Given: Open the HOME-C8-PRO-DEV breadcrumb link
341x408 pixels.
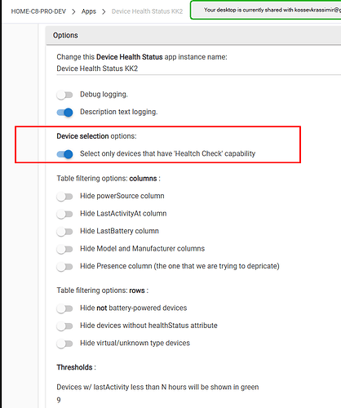Looking at the screenshot, I should pos(38,11).
